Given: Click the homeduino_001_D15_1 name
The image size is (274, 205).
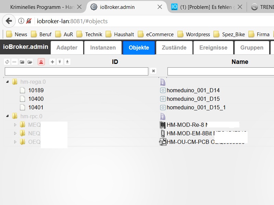Looking at the screenshot, I should 196,107.
